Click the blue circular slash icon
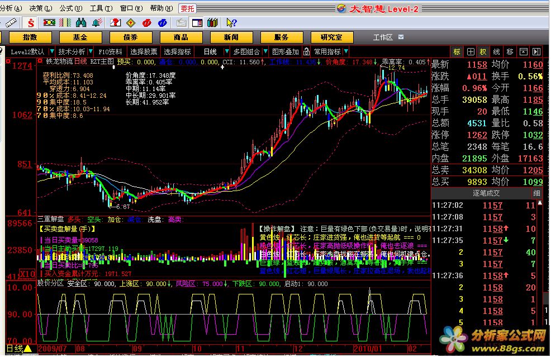The width and height of the screenshot is (551, 357). (x=163, y=23)
